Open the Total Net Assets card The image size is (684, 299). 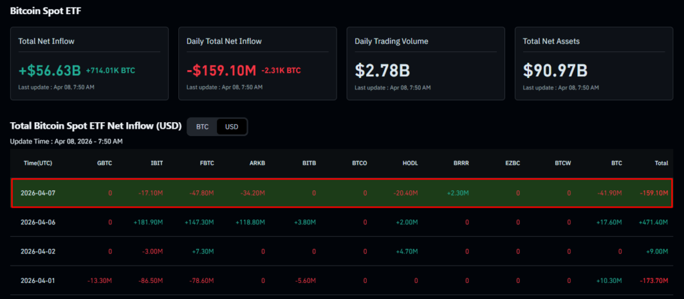[x=594, y=63]
